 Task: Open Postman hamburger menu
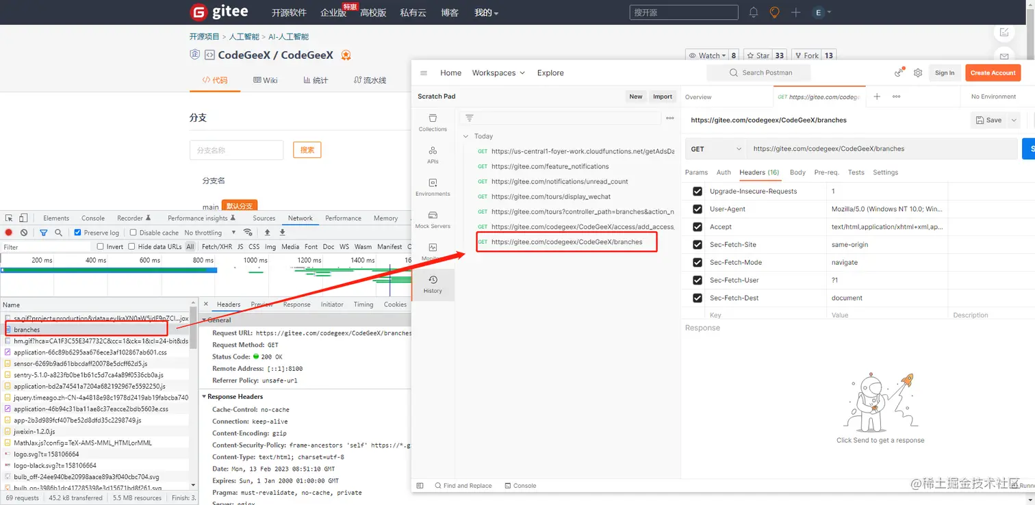pos(424,73)
